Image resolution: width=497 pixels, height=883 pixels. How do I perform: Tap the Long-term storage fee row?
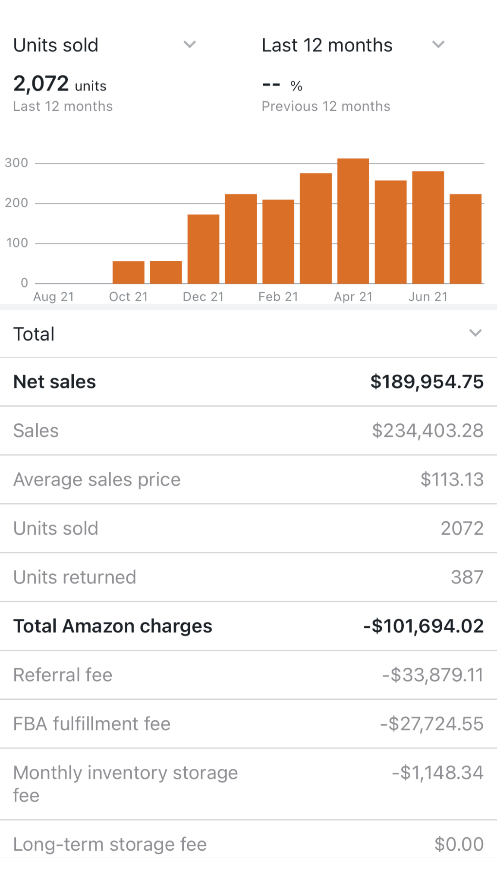(248, 844)
